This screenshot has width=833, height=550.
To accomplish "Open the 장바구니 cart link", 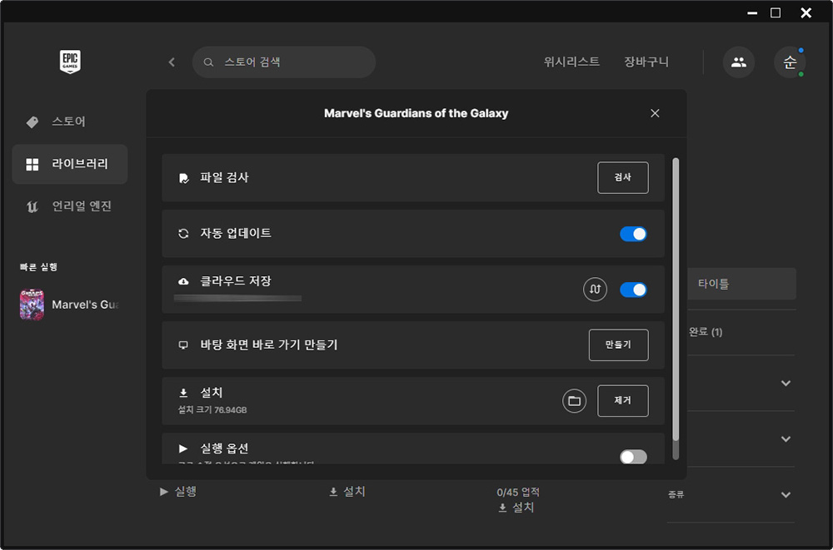I will click(646, 62).
